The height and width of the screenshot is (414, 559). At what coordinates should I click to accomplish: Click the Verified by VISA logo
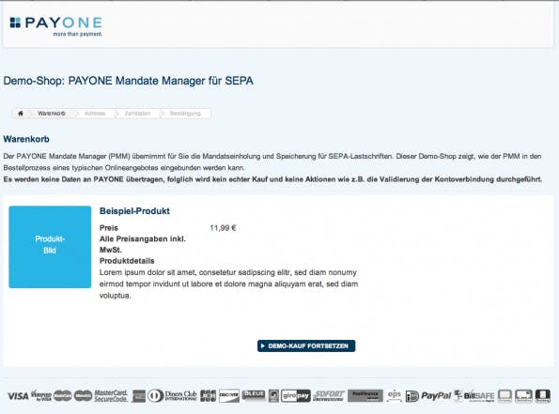[41, 396]
